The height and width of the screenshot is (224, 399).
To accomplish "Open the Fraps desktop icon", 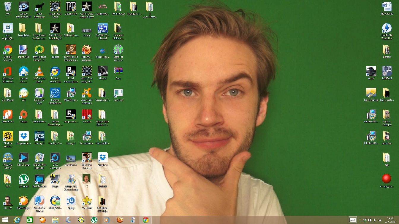I will click(x=55, y=179).
